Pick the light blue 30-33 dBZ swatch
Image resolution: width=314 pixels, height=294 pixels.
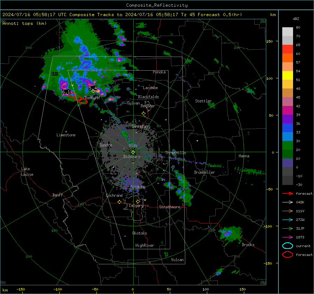point(287,137)
